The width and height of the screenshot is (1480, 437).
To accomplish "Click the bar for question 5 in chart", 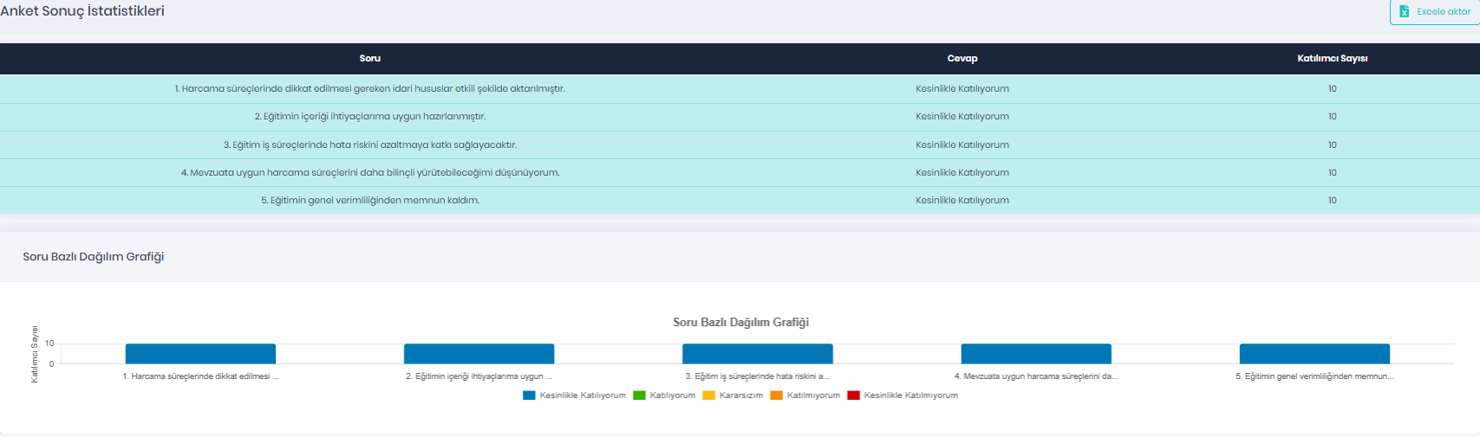I will 1314,354.
